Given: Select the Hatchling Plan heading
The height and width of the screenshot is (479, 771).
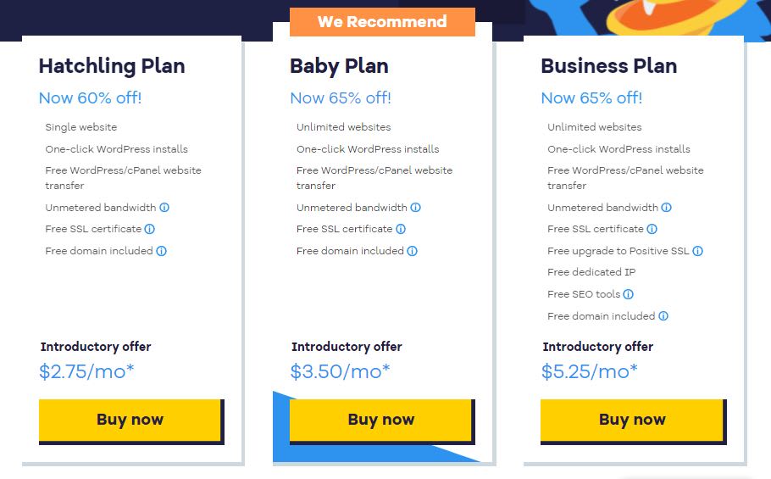Looking at the screenshot, I should (112, 66).
